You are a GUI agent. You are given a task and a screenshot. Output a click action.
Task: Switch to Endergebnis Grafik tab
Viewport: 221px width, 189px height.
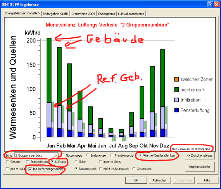coord(55,14)
